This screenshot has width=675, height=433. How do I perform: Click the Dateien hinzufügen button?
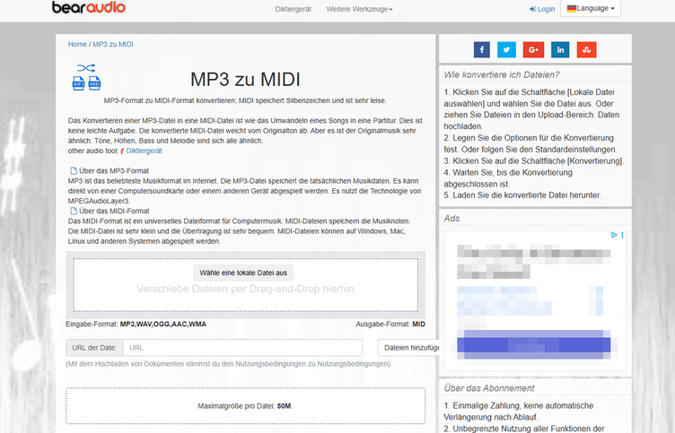[x=408, y=348]
